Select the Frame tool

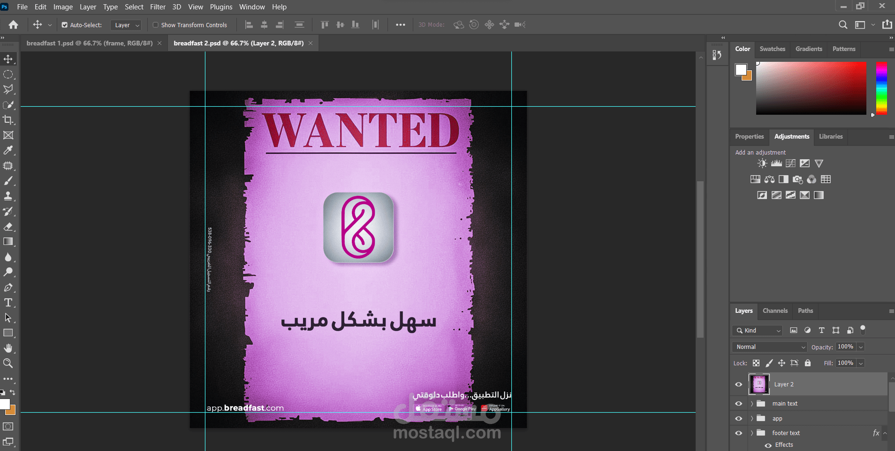pos(8,135)
